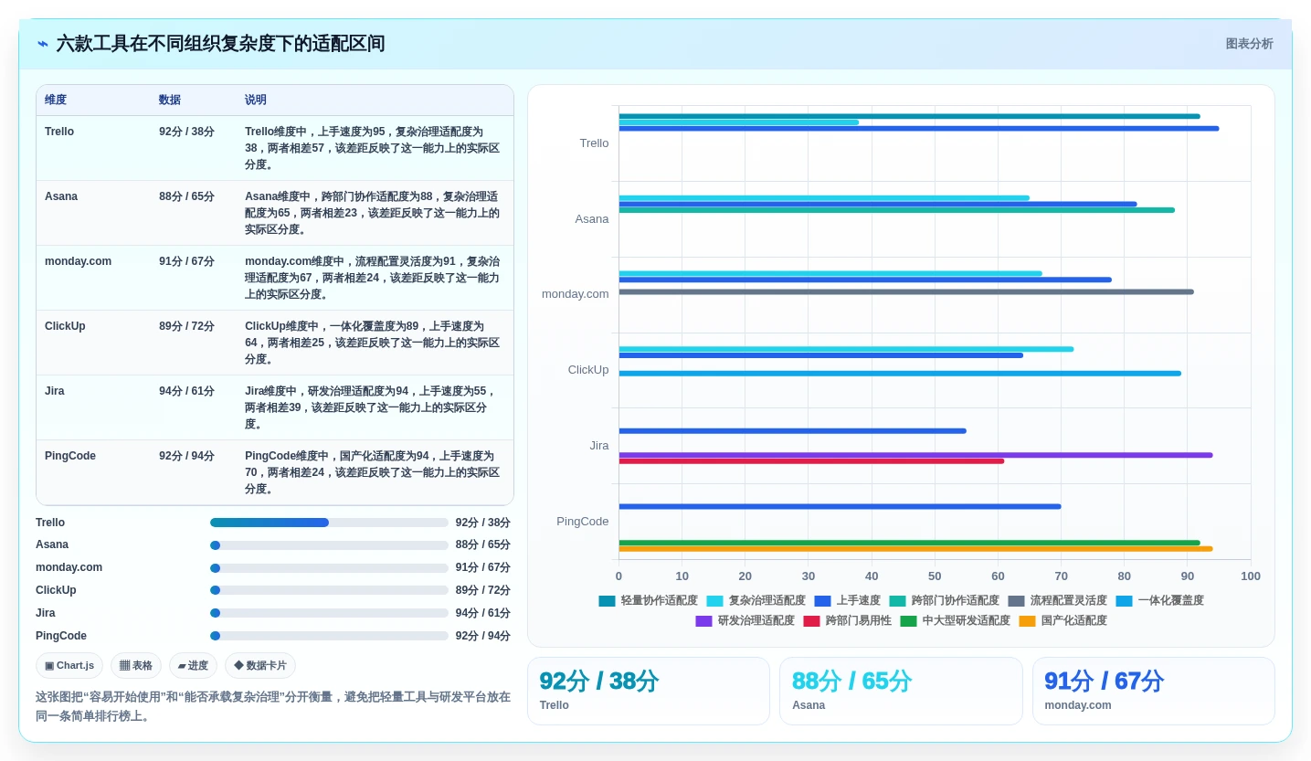Screen dimensions: 1311x761
Task: Toggle 轻量协作适配度 legend swatch
Action: click(607, 601)
